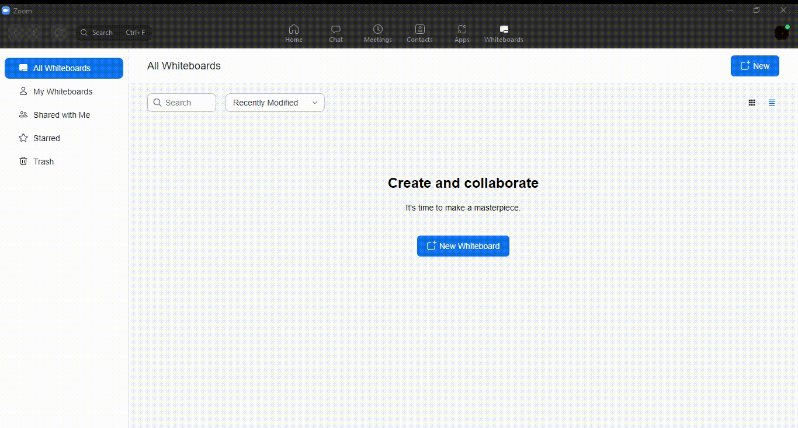The height and width of the screenshot is (428, 798).
Task: Open My Whiteboards section
Action: pyautogui.click(x=63, y=92)
